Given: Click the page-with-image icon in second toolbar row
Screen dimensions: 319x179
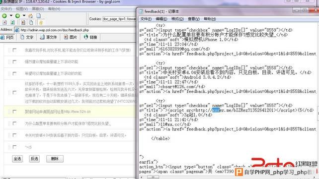Looking at the screenshot, I should (x=23, y=22).
